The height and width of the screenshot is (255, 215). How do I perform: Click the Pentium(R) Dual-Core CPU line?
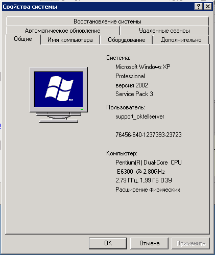[x=149, y=163]
